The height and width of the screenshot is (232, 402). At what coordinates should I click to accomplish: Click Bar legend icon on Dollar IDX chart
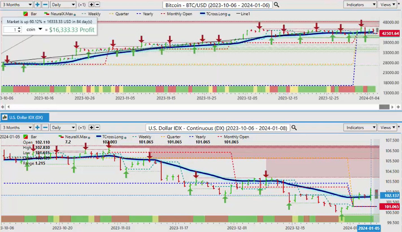point(25,137)
